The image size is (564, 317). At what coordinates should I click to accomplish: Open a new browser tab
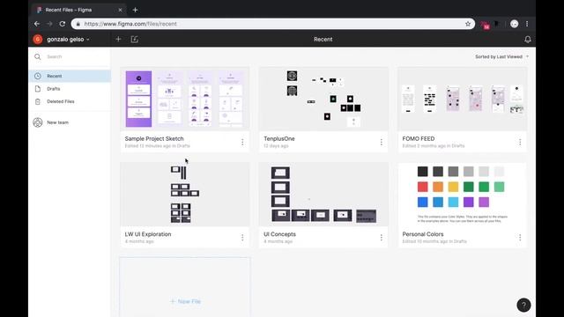coord(135,10)
